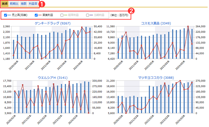Click the 営業利益 legend label
The height and width of the screenshot is (127, 209).
(48, 15)
